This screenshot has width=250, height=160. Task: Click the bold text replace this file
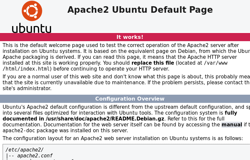click(x=153, y=63)
